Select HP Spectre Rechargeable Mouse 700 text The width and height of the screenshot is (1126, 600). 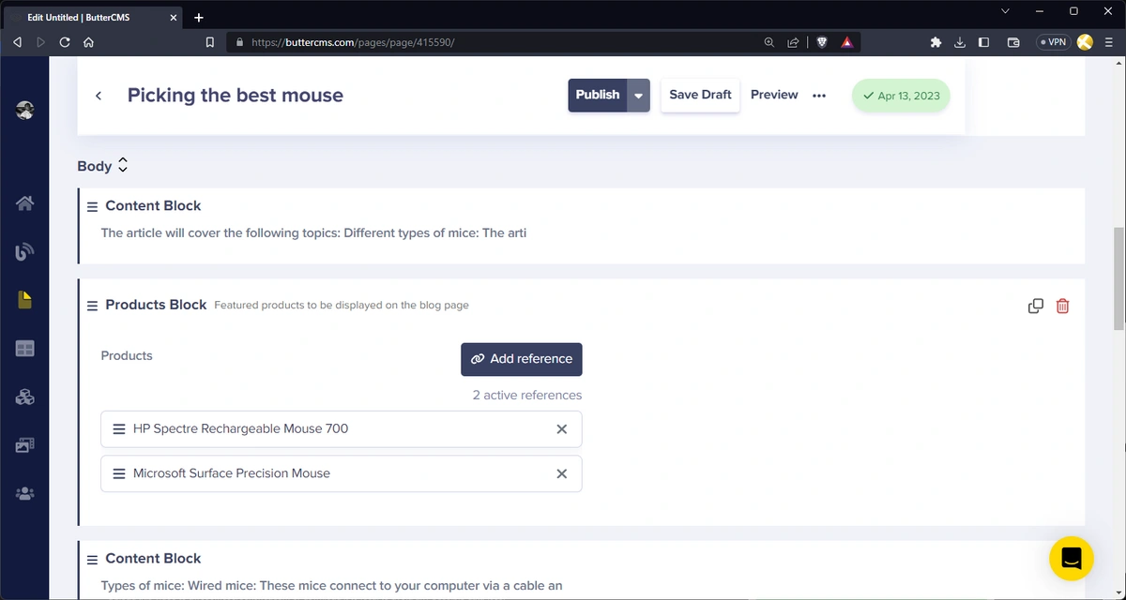click(240, 429)
